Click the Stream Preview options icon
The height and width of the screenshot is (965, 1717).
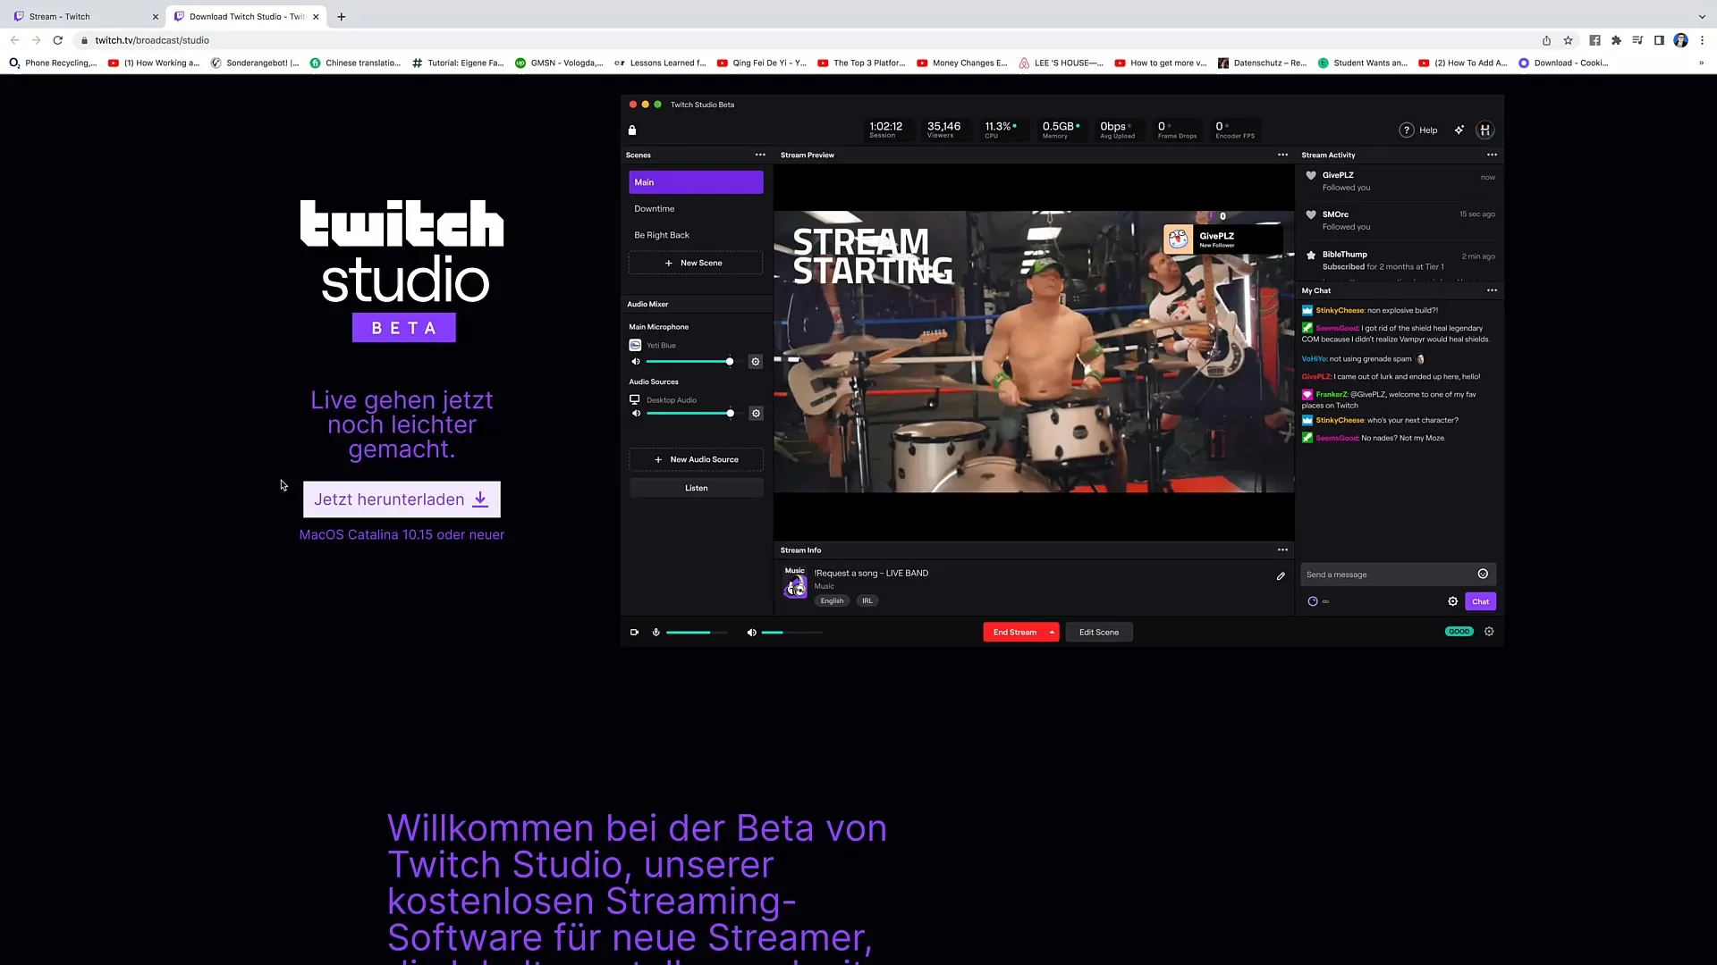pyautogui.click(x=1283, y=155)
